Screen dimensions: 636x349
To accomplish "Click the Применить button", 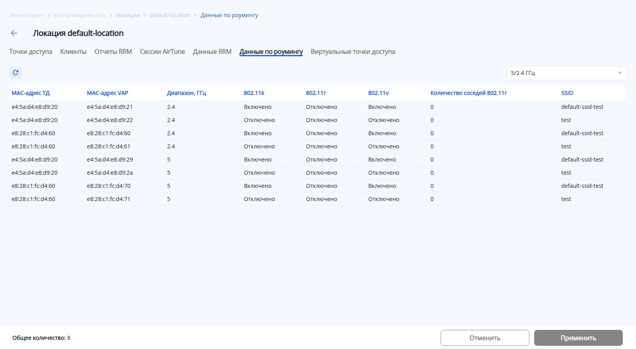I will click(578, 338).
